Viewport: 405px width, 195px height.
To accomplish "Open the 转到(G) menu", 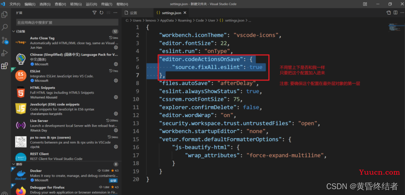I will pyautogui.click(x=76, y=4).
